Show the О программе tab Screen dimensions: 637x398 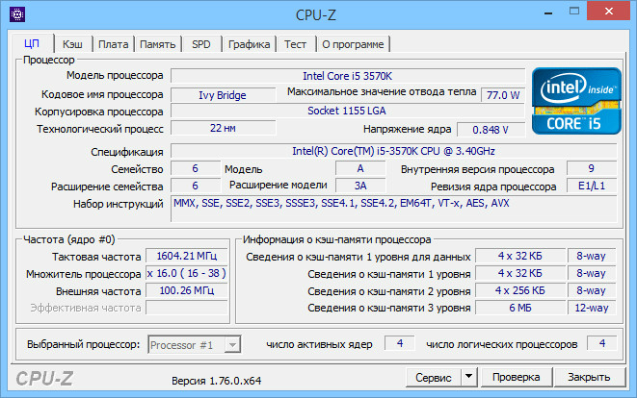[x=353, y=44]
